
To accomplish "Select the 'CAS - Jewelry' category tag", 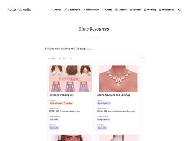I will [x=104, y=103].
